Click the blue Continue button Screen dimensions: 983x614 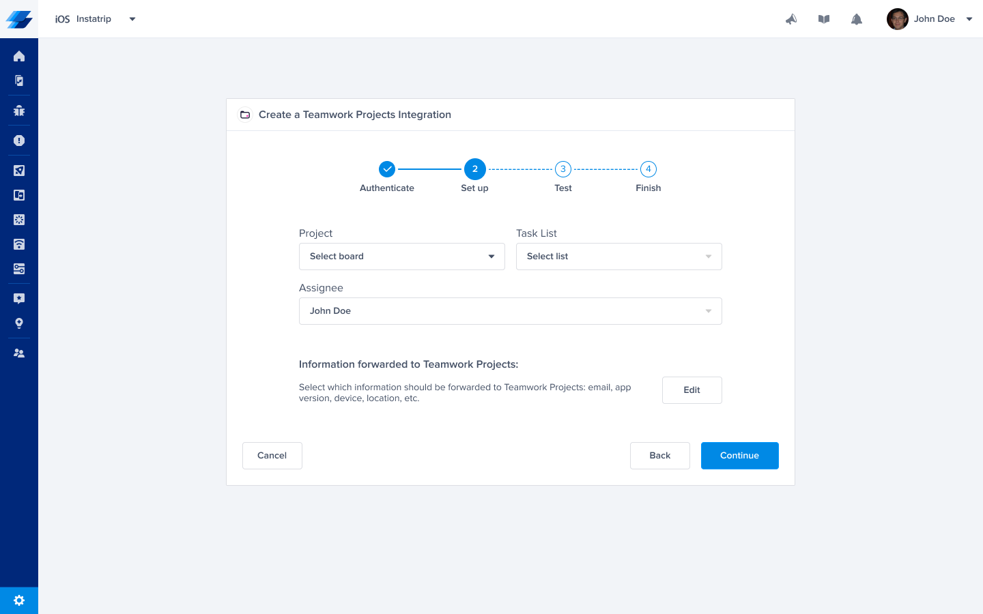tap(740, 456)
